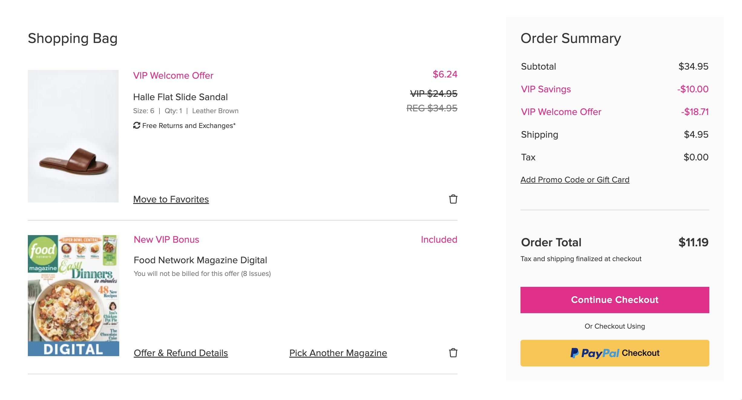Viewport: 742px width, 400px height.
Task: Click the New VIP Bonus label
Action: [x=166, y=239]
